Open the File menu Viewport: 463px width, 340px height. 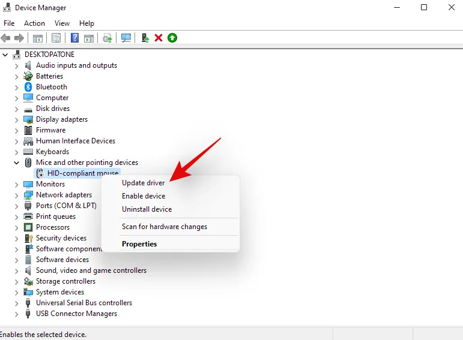9,23
